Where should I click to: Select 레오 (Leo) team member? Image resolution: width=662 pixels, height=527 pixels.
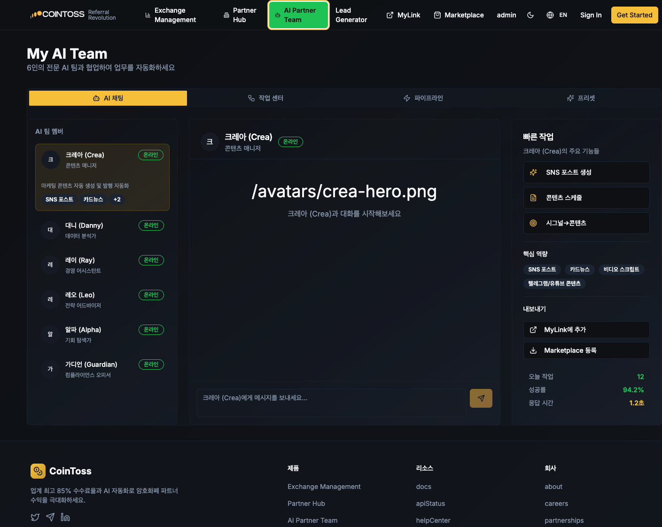pos(102,300)
